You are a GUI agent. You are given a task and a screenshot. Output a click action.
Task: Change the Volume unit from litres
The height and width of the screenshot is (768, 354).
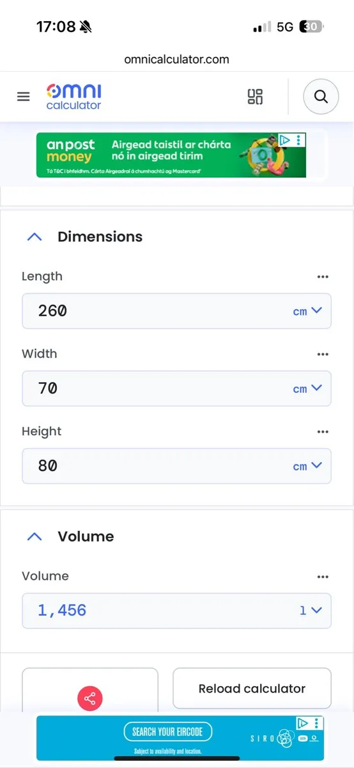click(x=311, y=611)
